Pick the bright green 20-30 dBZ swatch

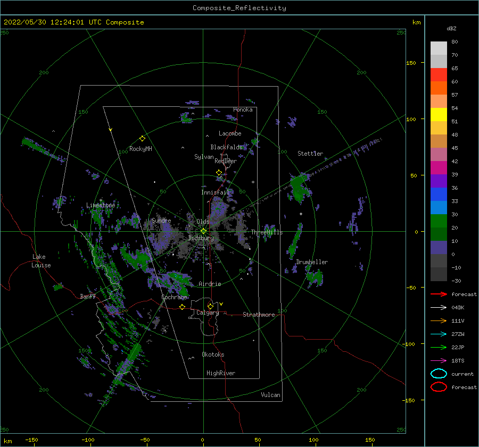tap(439, 221)
